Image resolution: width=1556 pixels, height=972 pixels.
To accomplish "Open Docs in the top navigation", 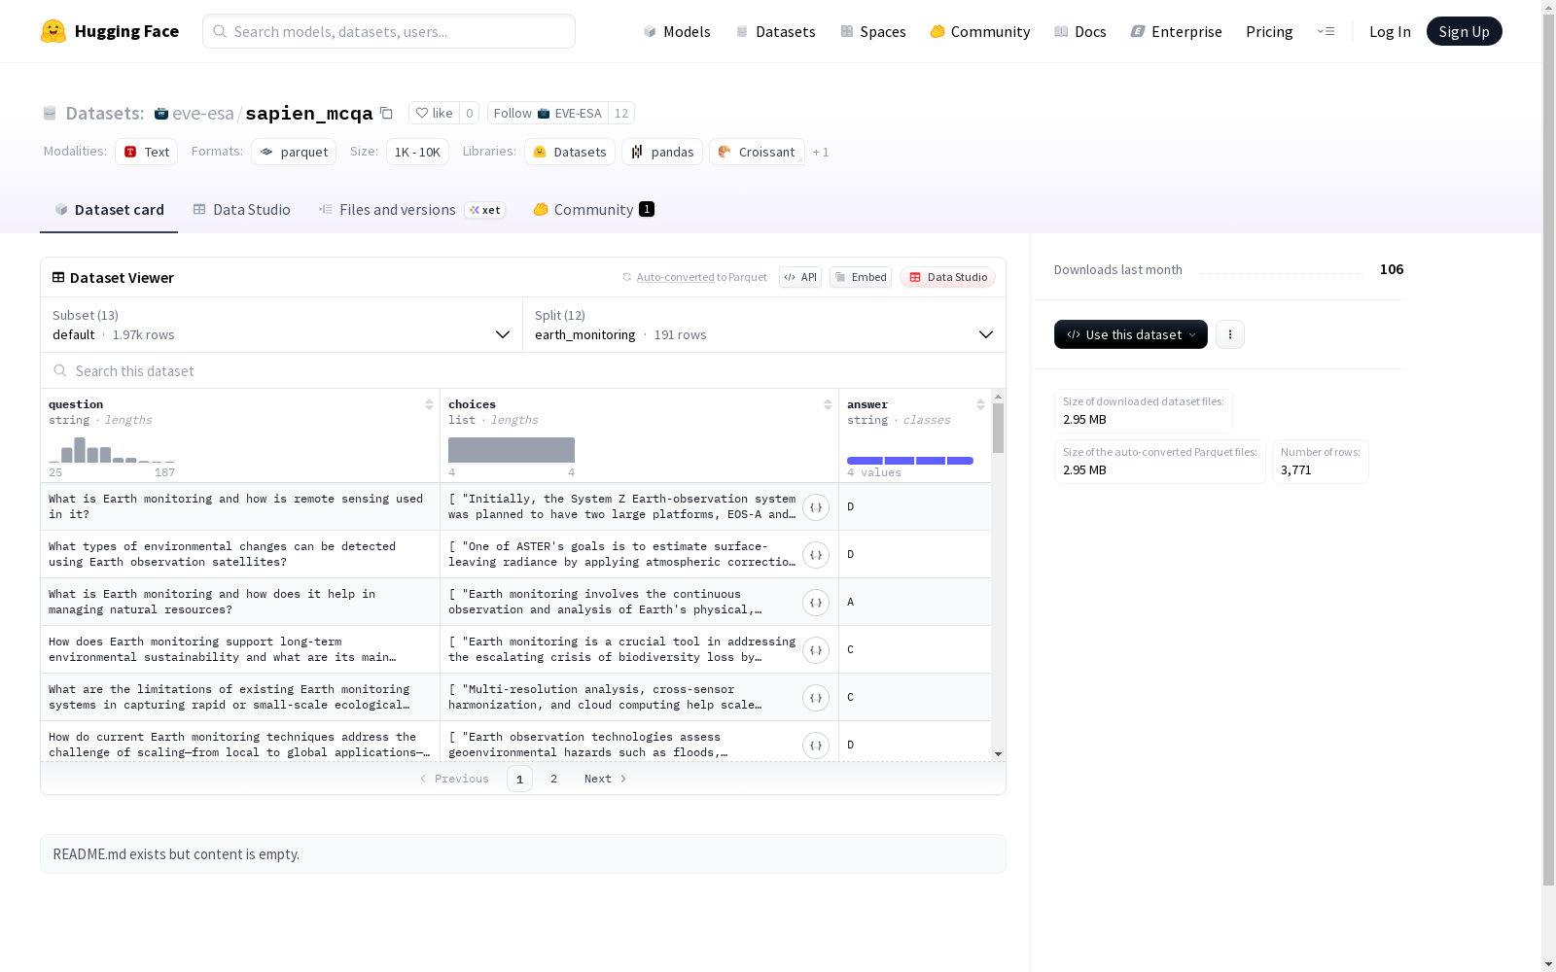I will pyautogui.click(x=1080, y=31).
